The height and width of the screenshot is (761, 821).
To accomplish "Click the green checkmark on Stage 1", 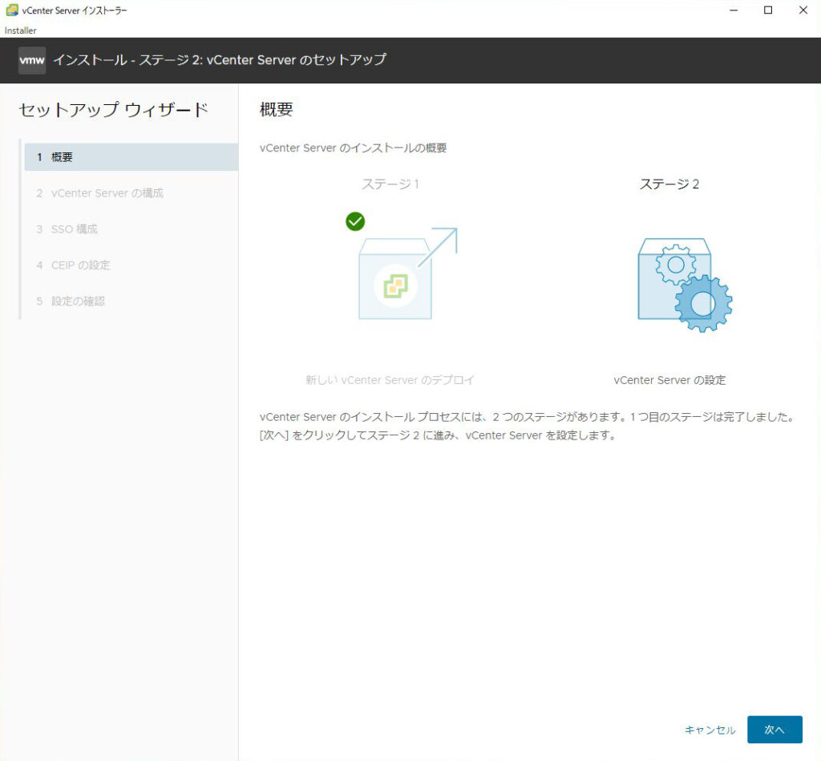I will click(x=355, y=221).
